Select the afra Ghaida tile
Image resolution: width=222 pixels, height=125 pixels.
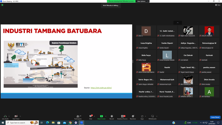click(188, 80)
